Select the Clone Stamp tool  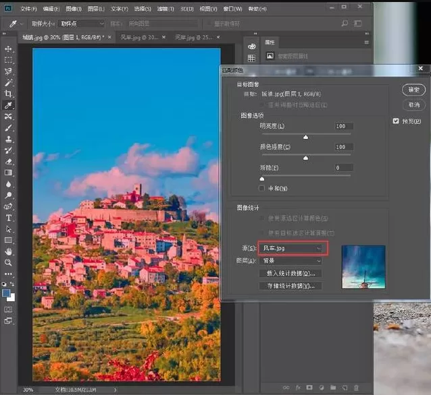[8, 139]
